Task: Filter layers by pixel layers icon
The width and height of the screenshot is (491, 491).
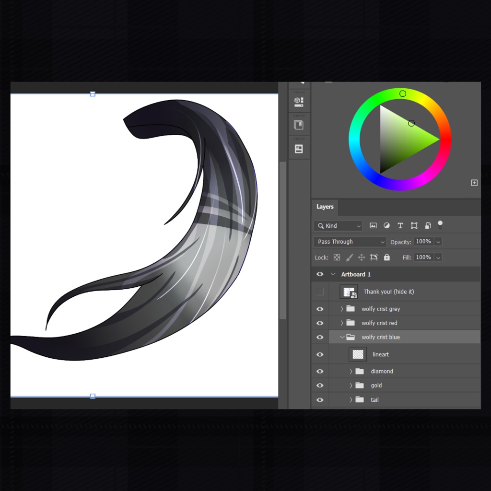Action: (x=373, y=225)
